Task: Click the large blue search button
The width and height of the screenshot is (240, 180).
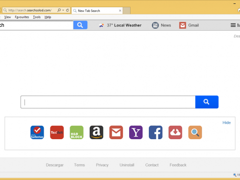Action: [207, 102]
